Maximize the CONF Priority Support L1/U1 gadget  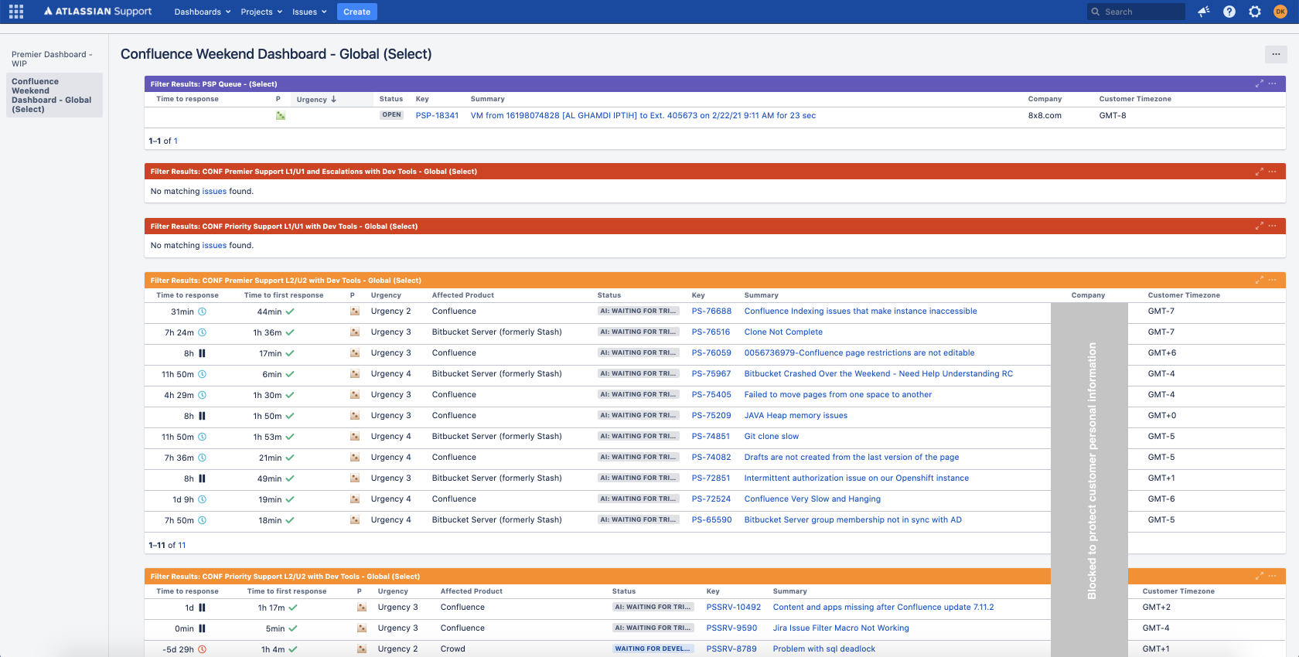point(1259,226)
